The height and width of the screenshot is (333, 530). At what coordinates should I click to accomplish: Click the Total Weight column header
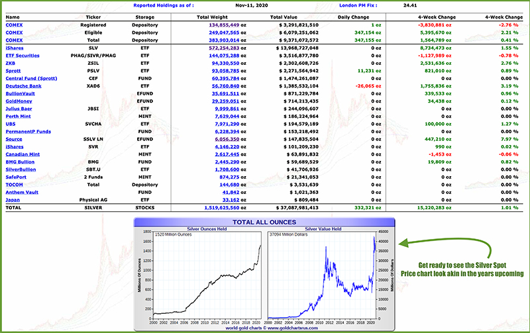coord(212,17)
